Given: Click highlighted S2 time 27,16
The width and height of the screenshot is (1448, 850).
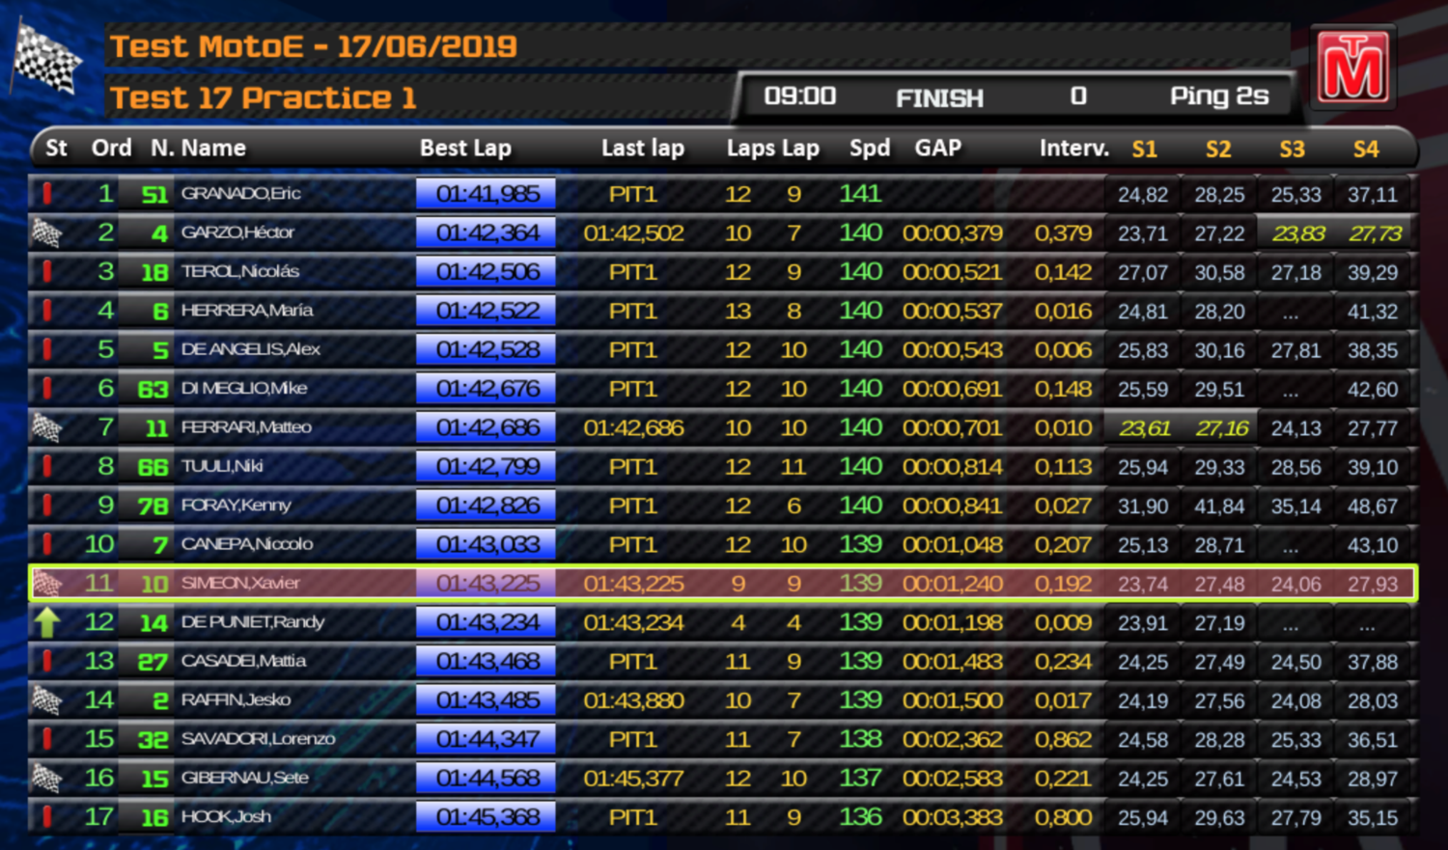Looking at the screenshot, I should 1221,428.
